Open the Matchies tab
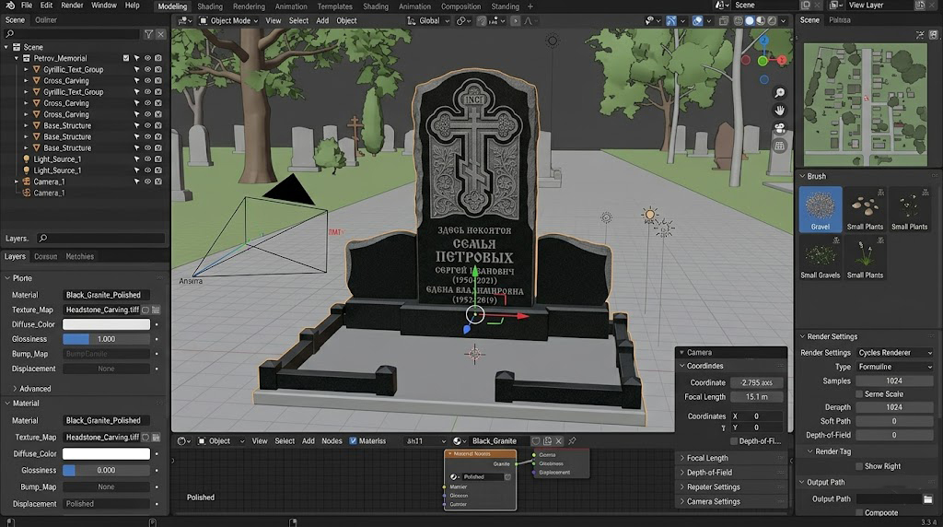Image resolution: width=943 pixels, height=527 pixels. pyautogui.click(x=79, y=256)
